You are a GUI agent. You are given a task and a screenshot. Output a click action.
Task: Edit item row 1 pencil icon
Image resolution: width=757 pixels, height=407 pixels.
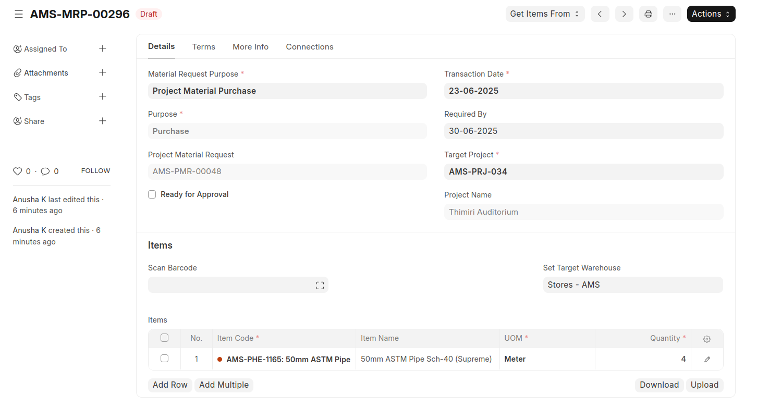(x=707, y=359)
